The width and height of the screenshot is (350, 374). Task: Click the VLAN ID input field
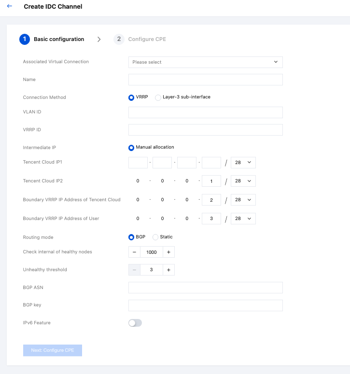[x=205, y=112]
